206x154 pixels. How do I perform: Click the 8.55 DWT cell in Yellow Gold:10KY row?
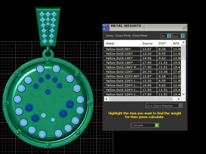coord(164,53)
